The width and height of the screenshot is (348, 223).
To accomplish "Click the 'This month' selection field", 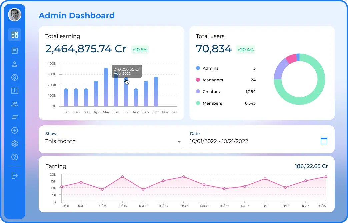I will tap(114, 141).
